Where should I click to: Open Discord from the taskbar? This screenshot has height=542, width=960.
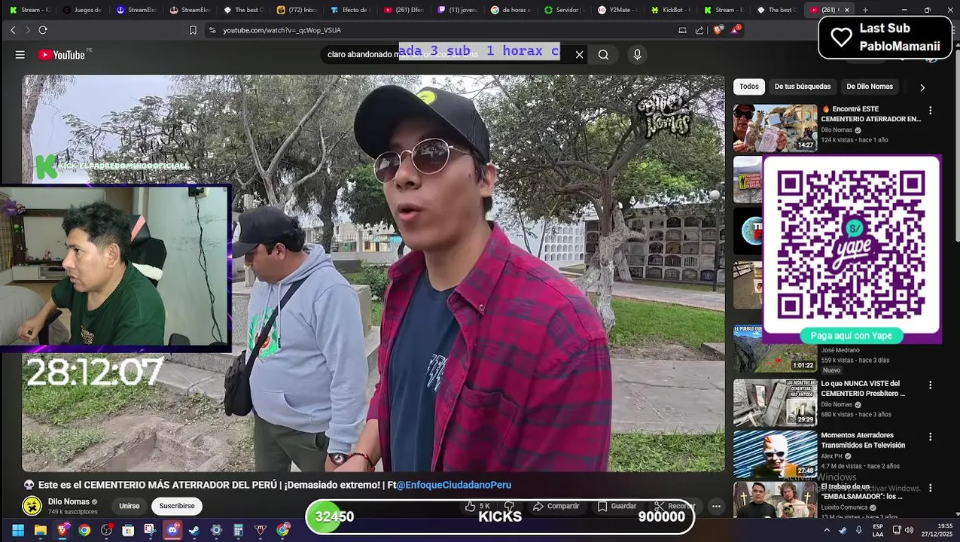[x=172, y=531]
